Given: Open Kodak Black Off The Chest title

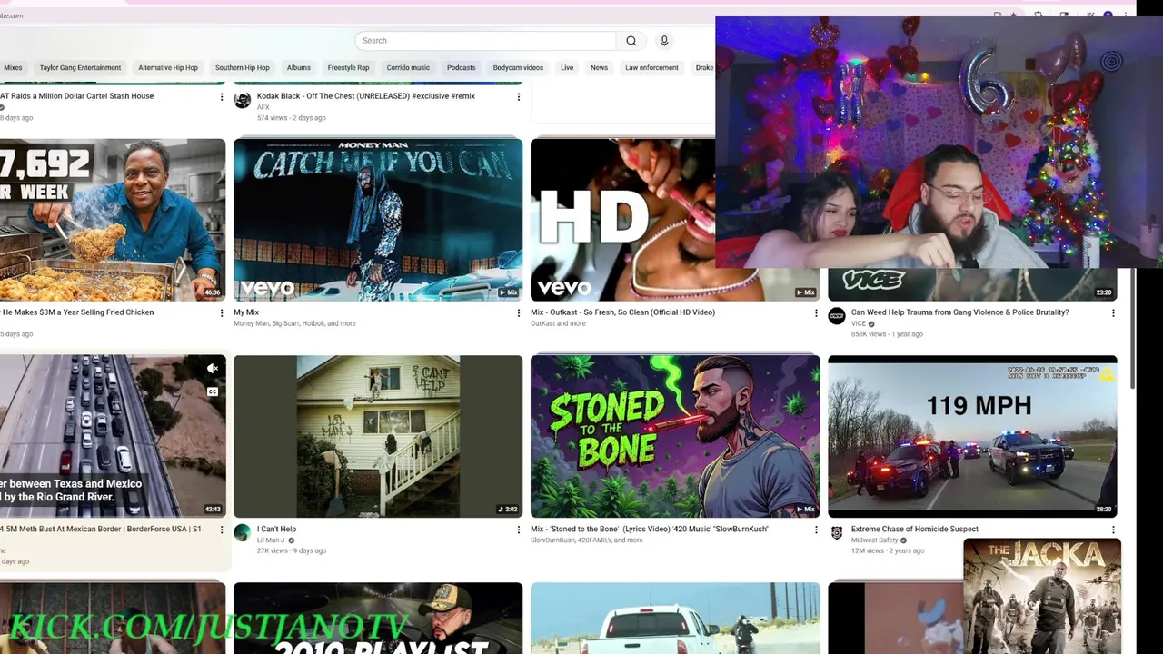Looking at the screenshot, I should point(366,96).
